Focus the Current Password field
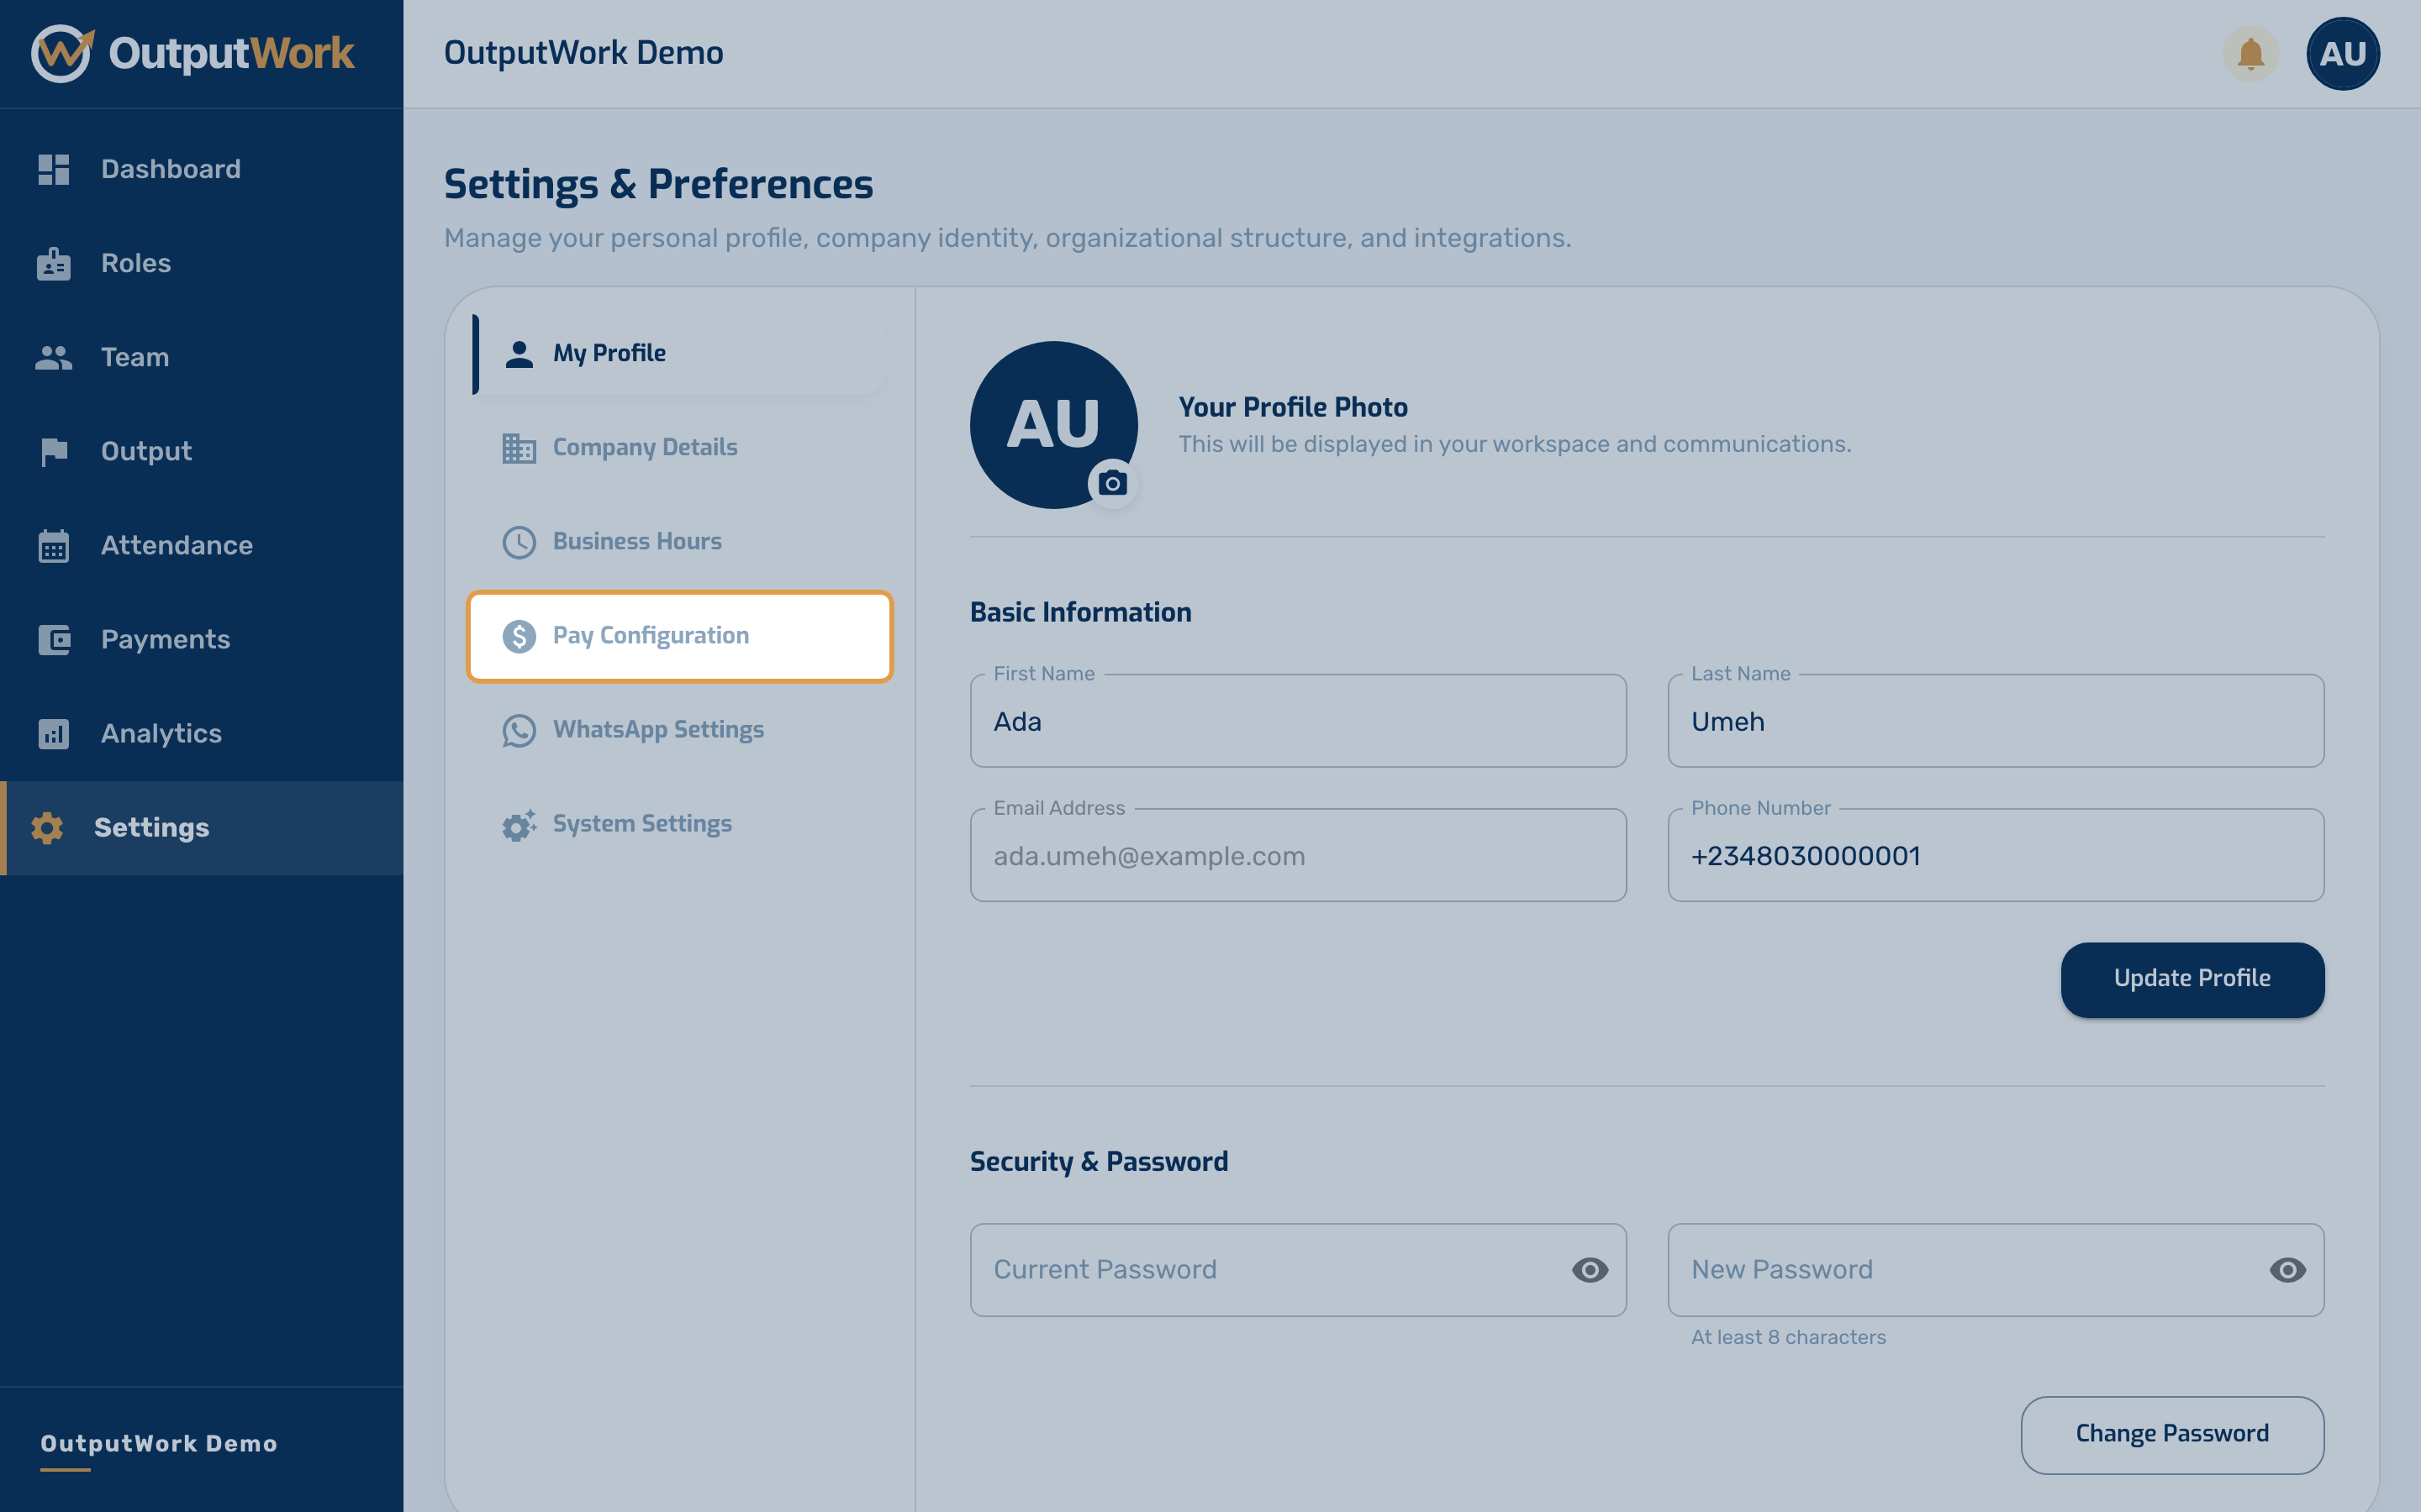2421x1512 pixels. (1298, 1270)
